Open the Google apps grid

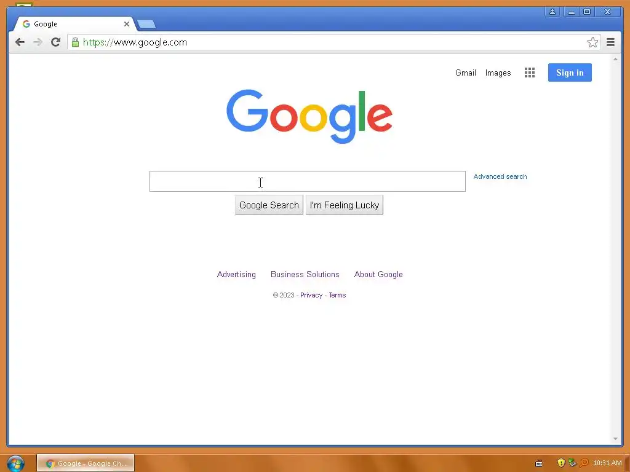[530, 73]
